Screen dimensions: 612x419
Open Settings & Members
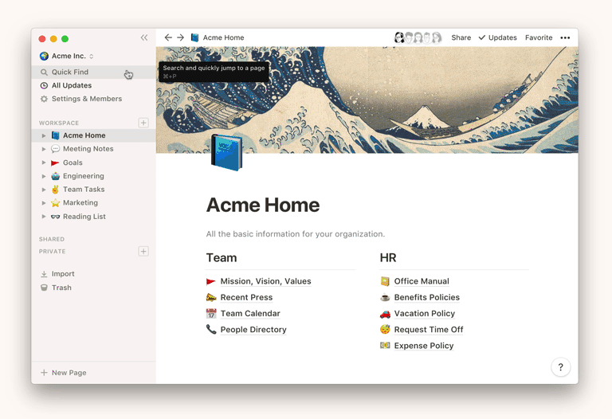point(86,99)
